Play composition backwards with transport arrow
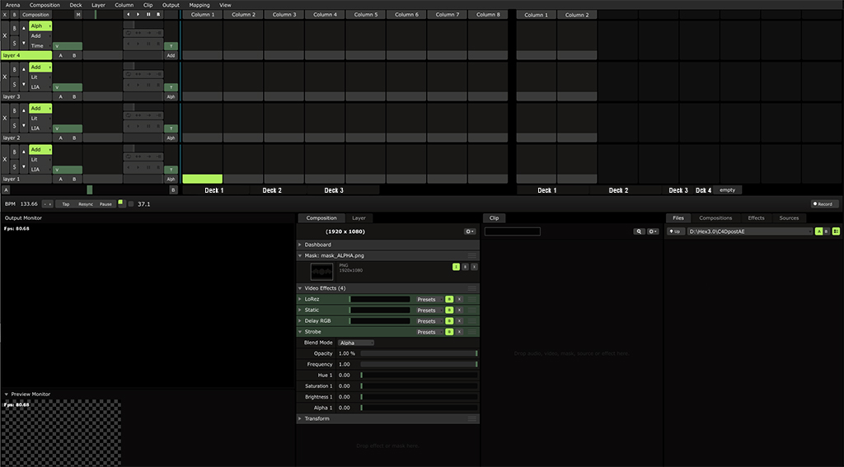This screenshot has height=467, width=844. pyautogui.click(x=128, y=15)
